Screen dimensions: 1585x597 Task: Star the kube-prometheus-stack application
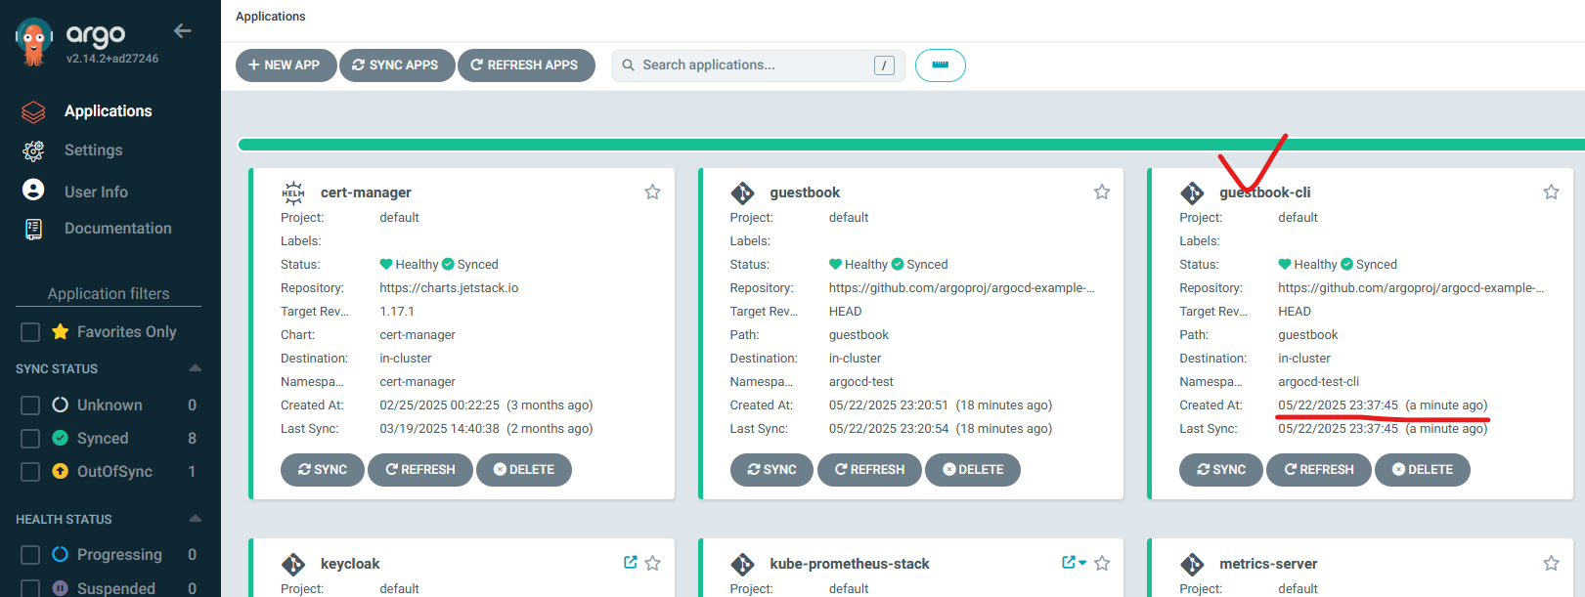[x=1102, y=564]
